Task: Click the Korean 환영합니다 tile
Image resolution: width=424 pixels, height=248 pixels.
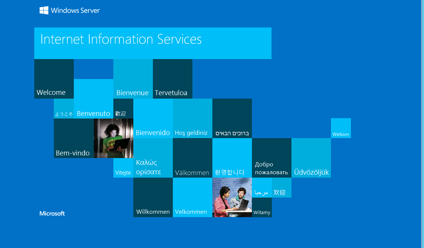Action: click(232, 158)
